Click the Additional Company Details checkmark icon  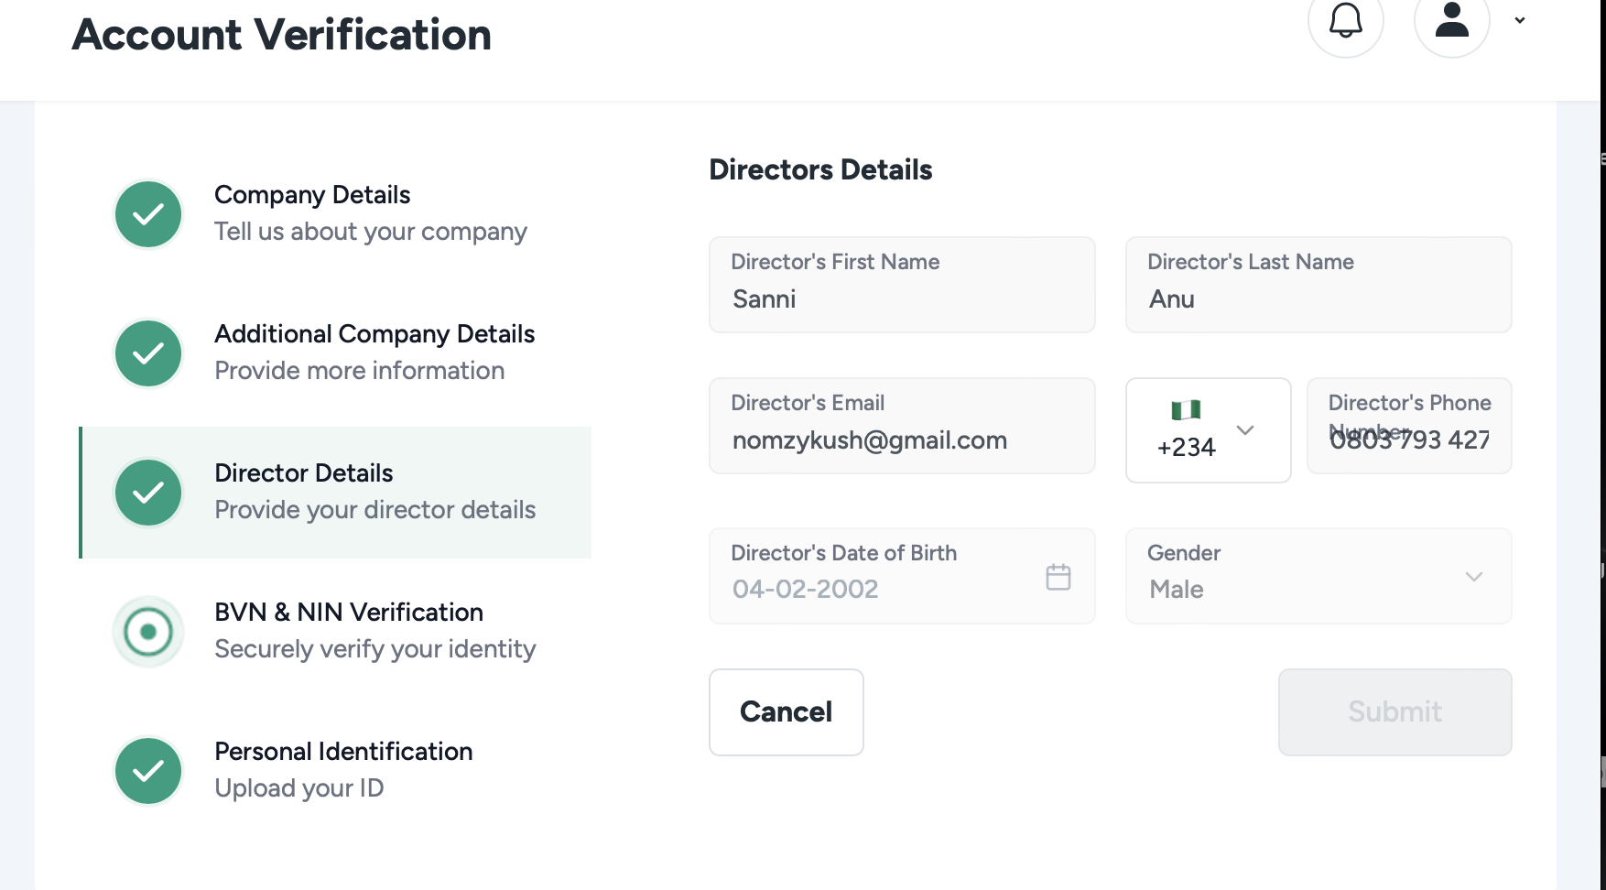148,353
